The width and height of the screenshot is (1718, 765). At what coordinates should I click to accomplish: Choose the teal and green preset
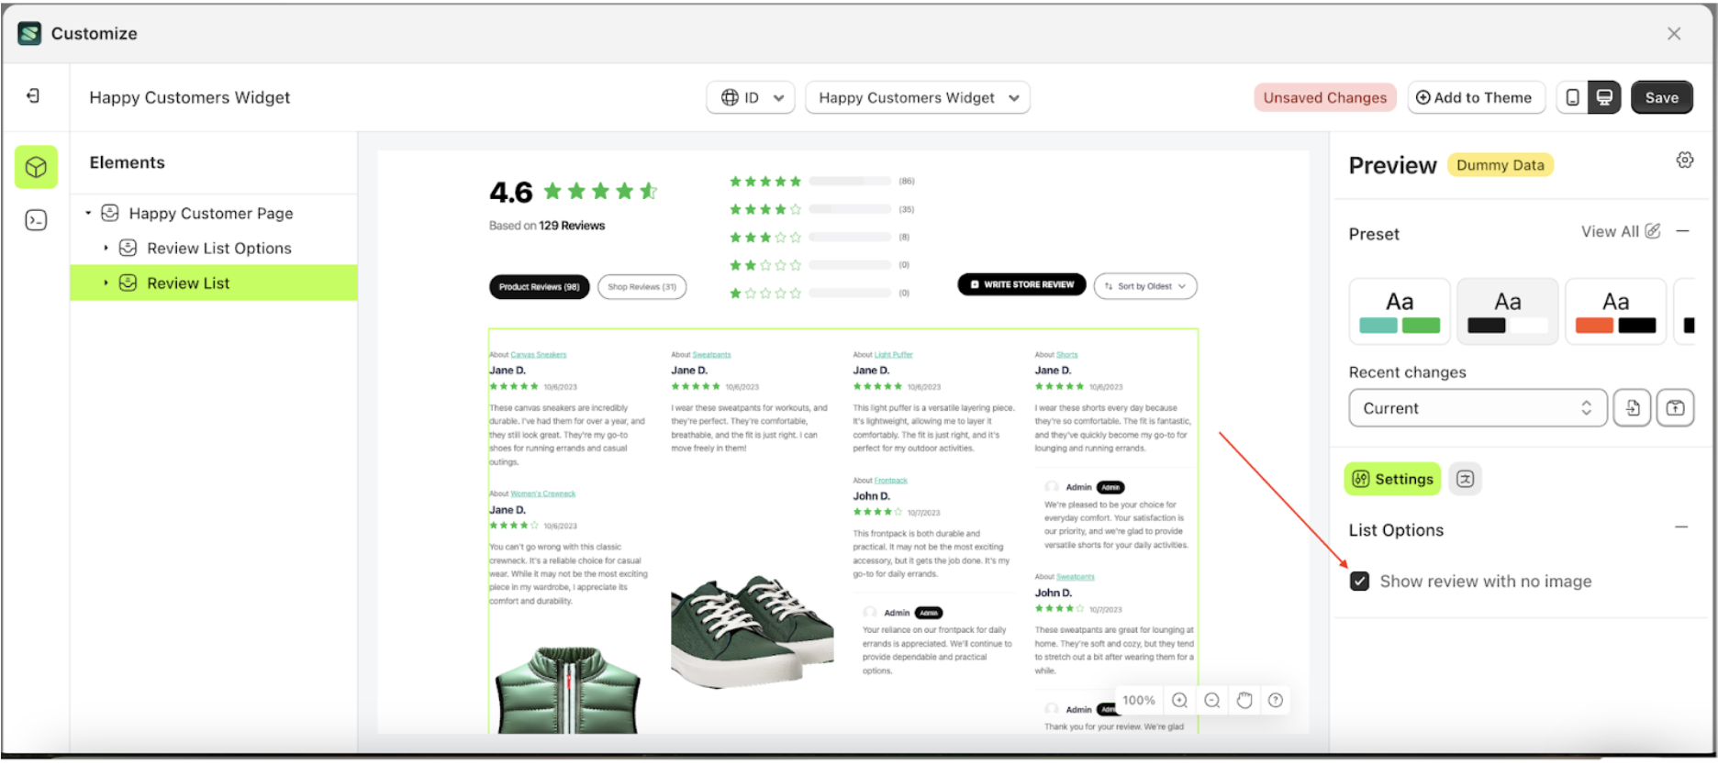click(x=1400, y=312)
